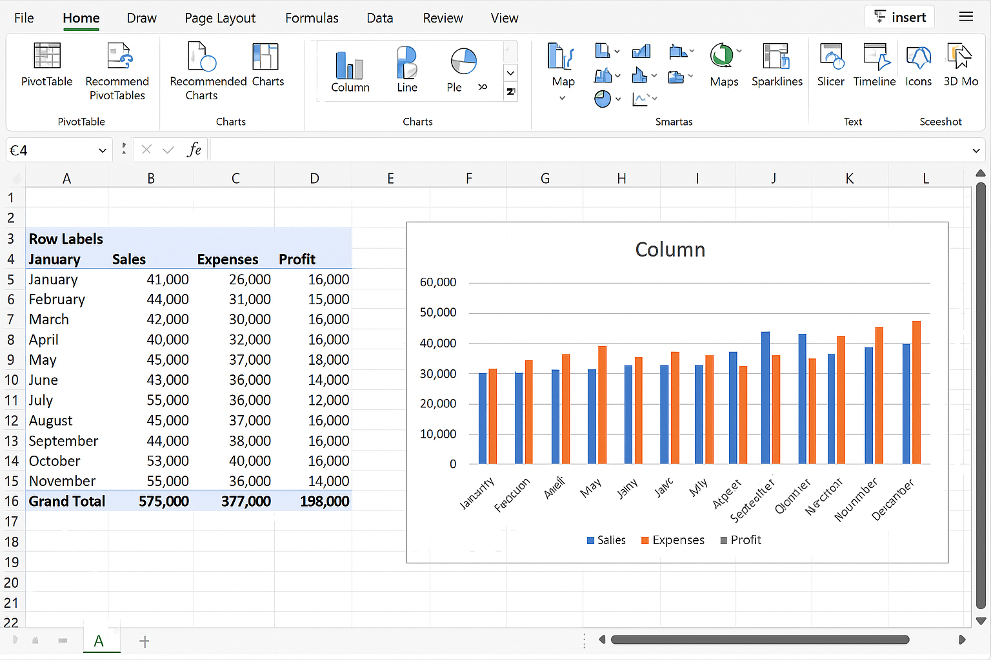Select the Grand Total cell
Image resolution: width=991 pixels, height=660 pixels.
pos(66,501)
